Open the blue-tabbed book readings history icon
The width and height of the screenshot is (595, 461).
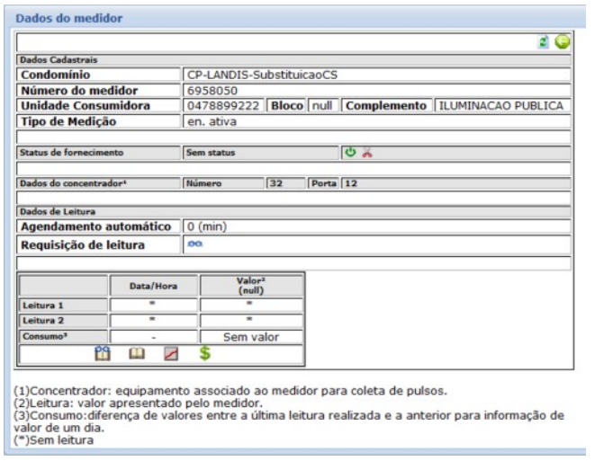click(x=104, y=354)
